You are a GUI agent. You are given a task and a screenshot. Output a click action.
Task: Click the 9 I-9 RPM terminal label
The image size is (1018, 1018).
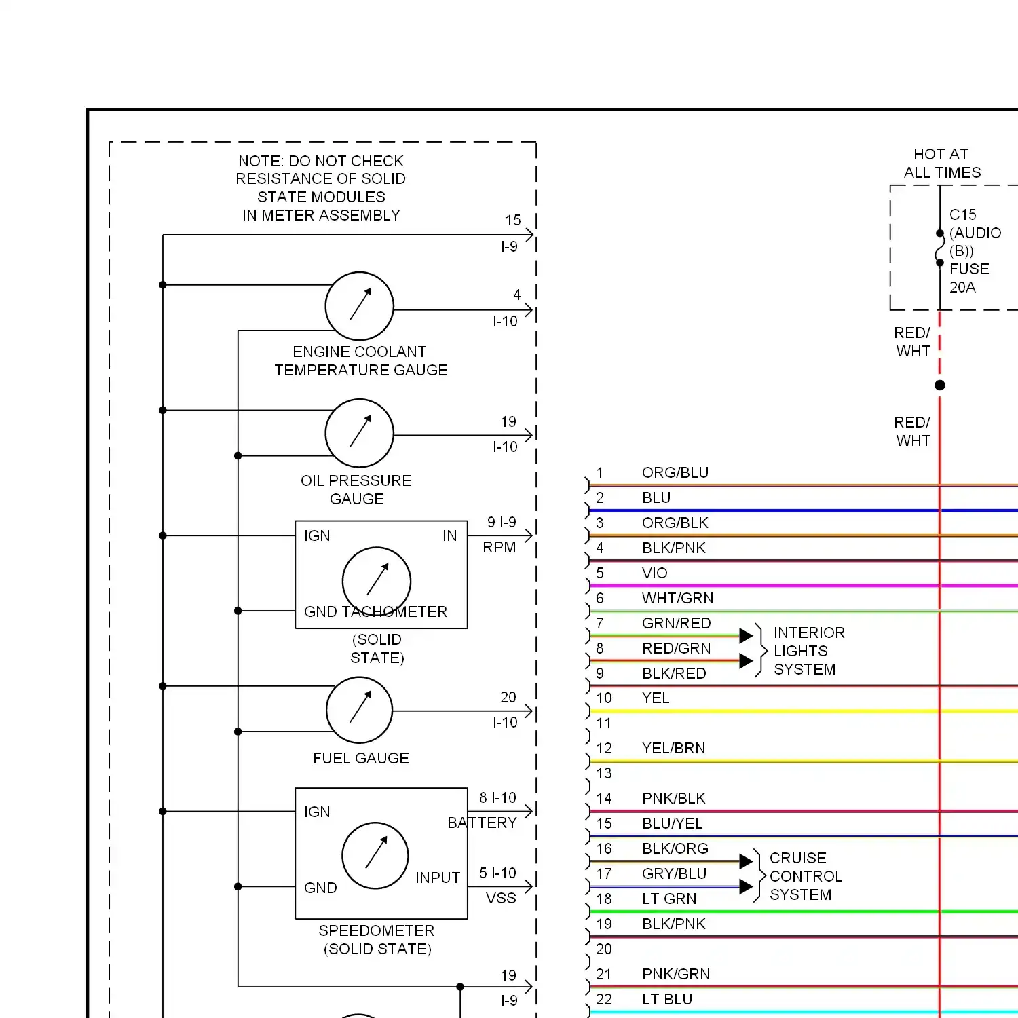tap(500, 535)
